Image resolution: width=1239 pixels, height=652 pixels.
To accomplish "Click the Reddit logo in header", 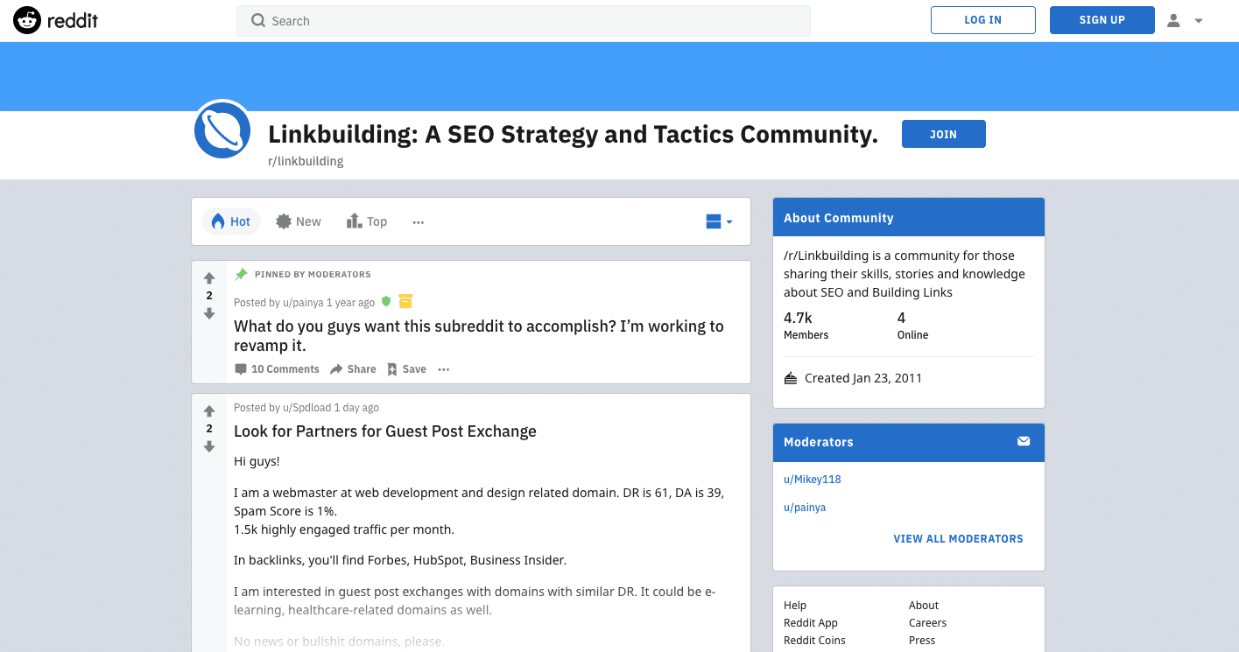I will point(55,20).
